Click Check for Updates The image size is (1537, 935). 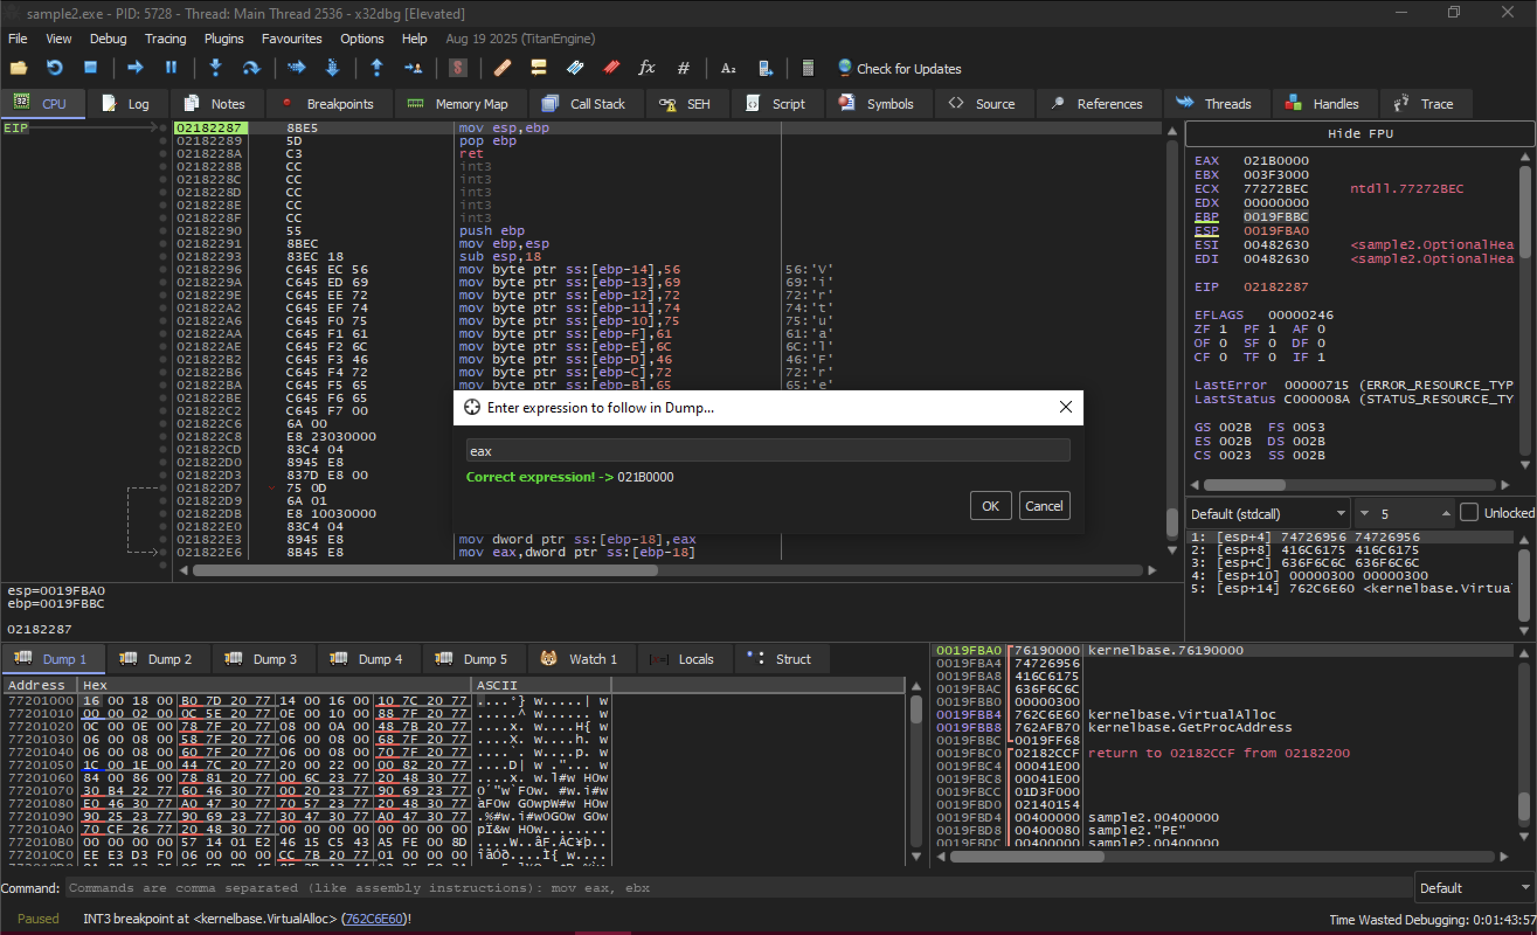tap(899, 68)
